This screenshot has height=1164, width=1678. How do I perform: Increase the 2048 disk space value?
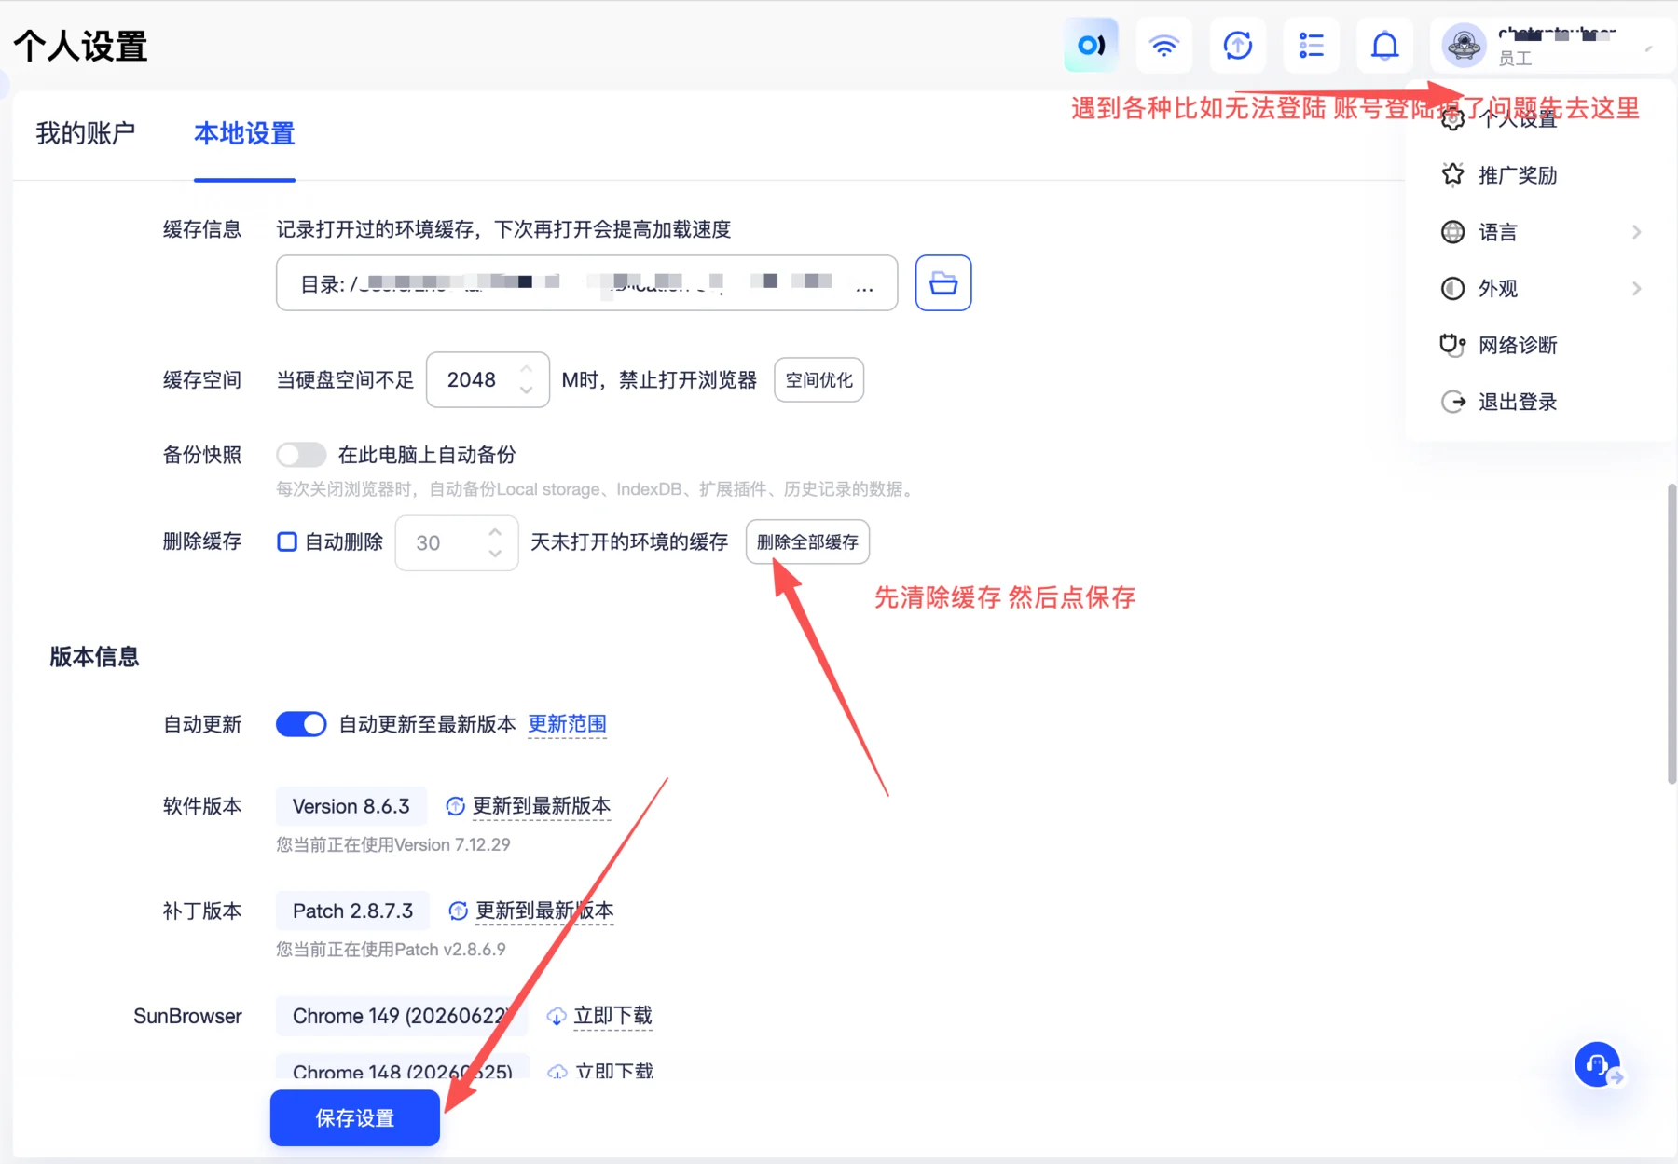click(x=527, y=368)
